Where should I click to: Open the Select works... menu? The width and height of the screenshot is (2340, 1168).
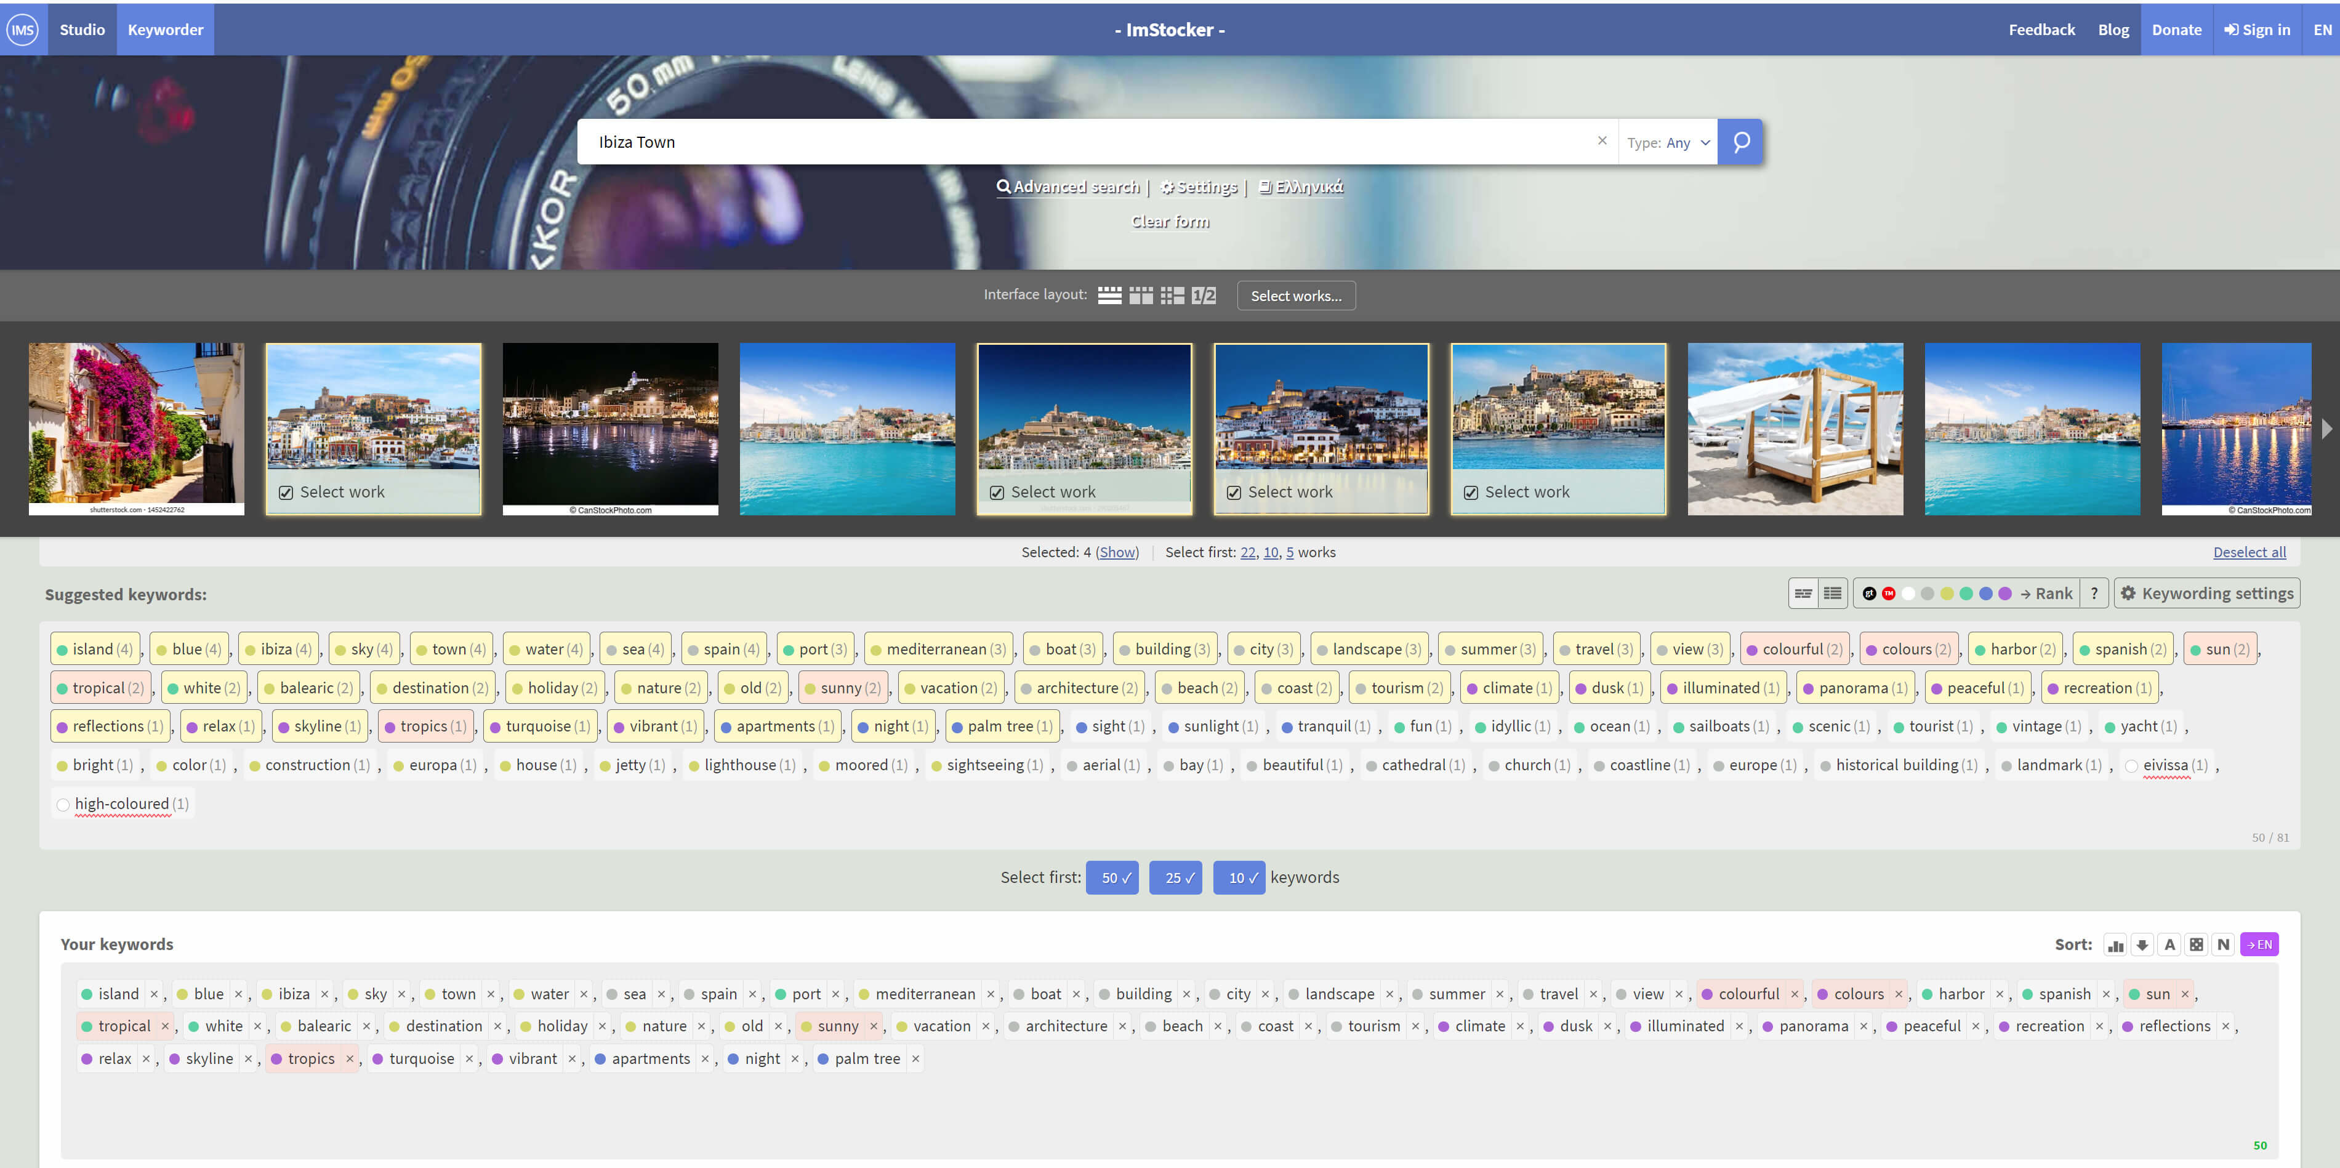pos(1295,295)
